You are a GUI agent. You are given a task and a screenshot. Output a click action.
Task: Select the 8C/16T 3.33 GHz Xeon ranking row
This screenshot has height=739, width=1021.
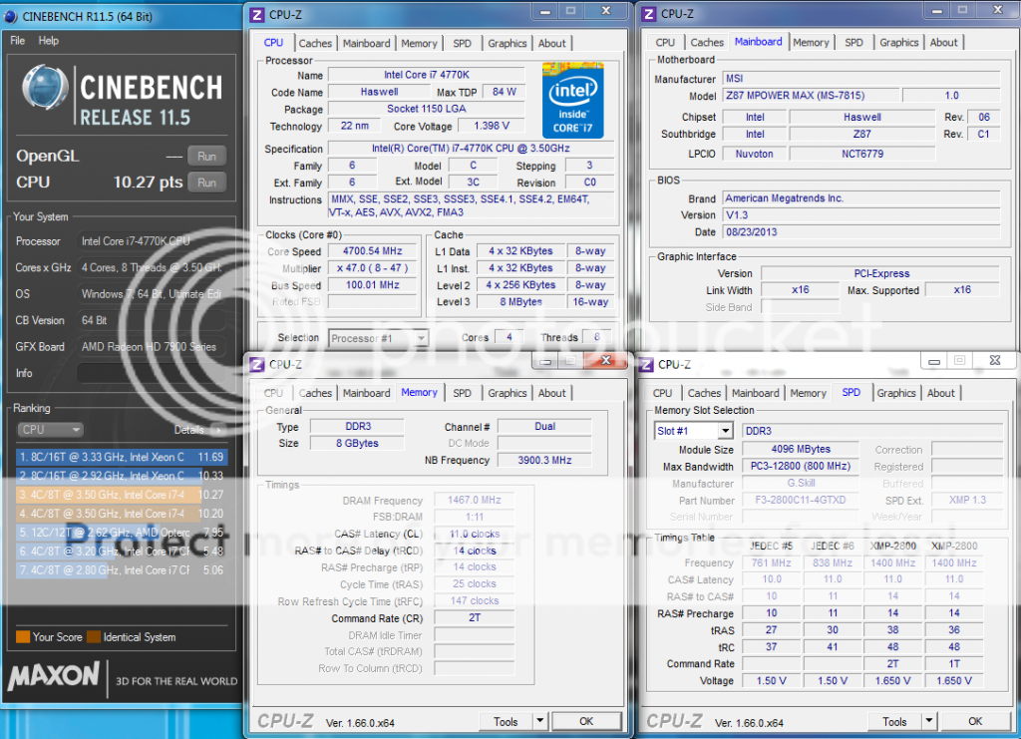(120, 458)
